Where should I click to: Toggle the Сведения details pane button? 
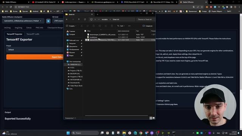[147, 26]
